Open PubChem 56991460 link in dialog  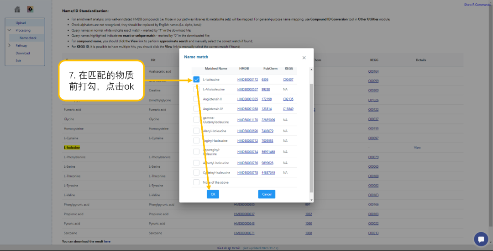pos(268,152)
